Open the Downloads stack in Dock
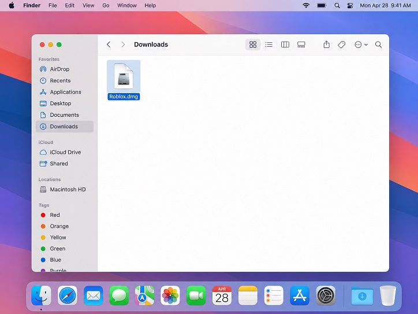This screenshot has width=418, height=314. pyautogui.click(x=362, y=295)
